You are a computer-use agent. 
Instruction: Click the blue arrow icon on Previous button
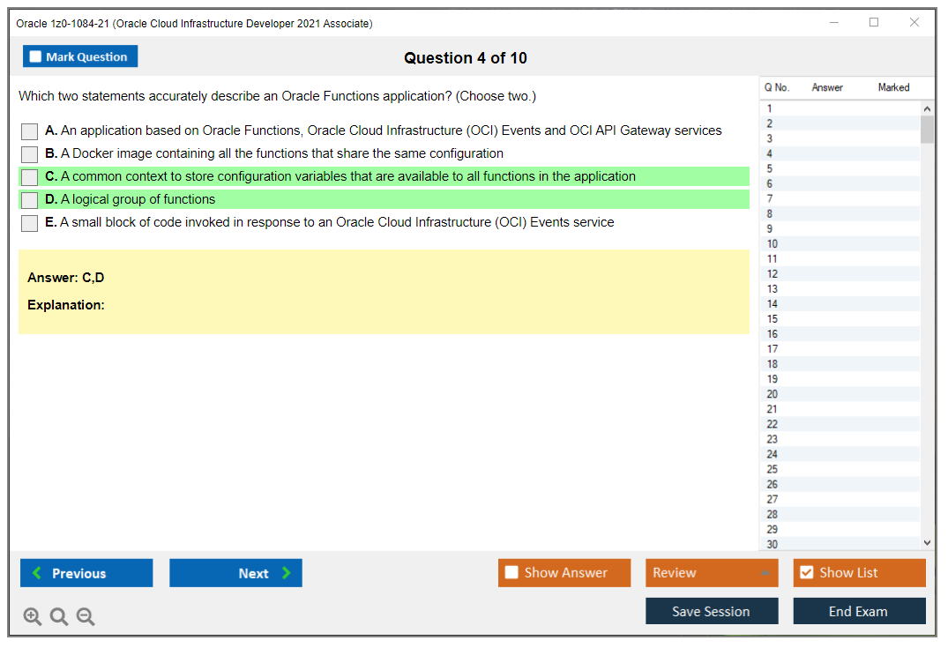(x=35, y=572)
